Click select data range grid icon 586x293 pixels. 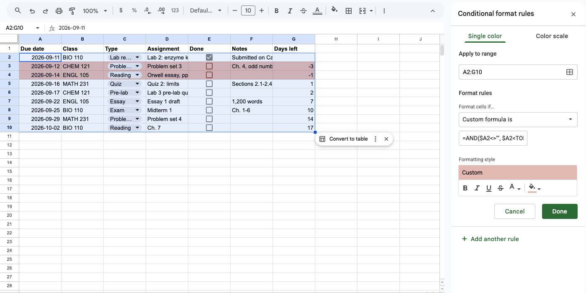coord(570,72)
